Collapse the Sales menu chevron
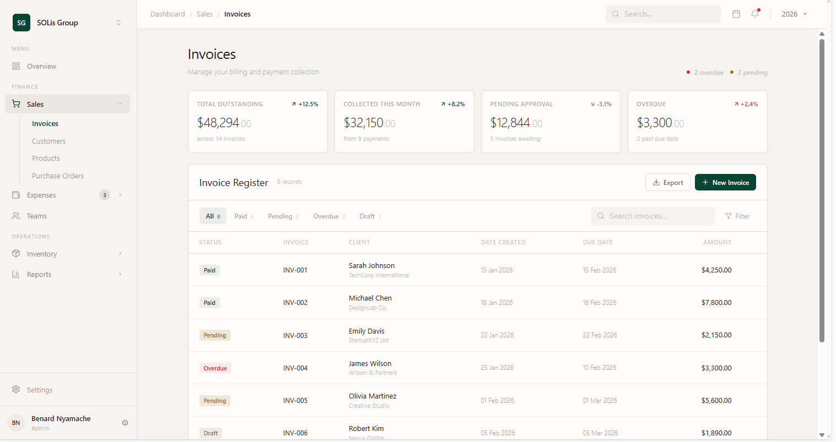The image size is (836, 442). pos(120,103)
